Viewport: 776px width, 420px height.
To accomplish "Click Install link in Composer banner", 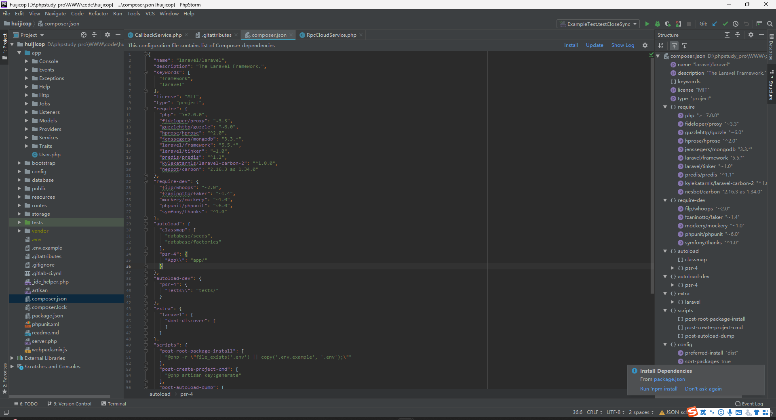I will click(x=571, y=45).
